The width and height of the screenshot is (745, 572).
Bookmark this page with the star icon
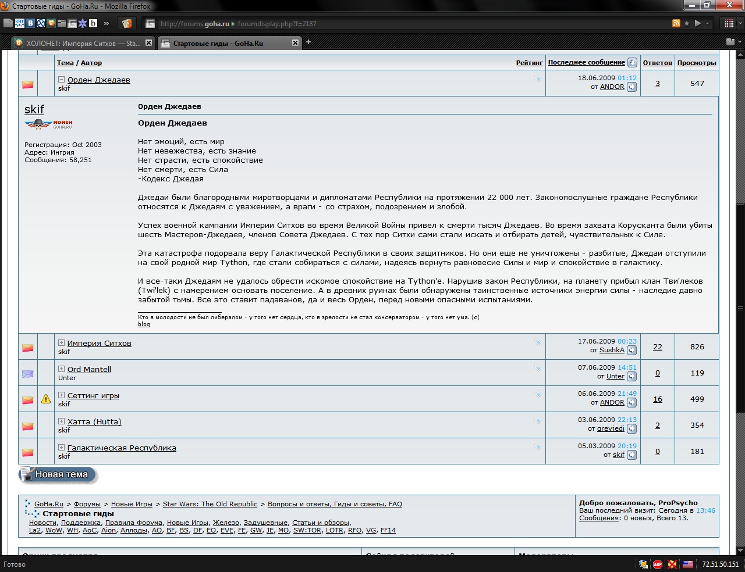687,23
